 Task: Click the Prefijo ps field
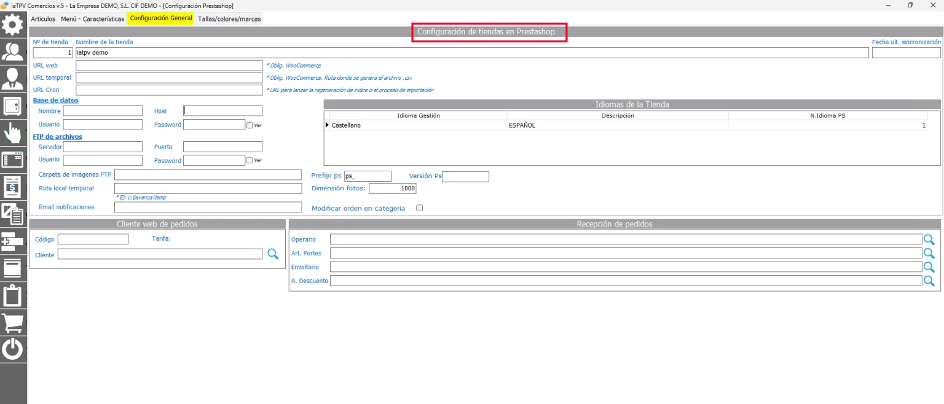click(368, 176)
